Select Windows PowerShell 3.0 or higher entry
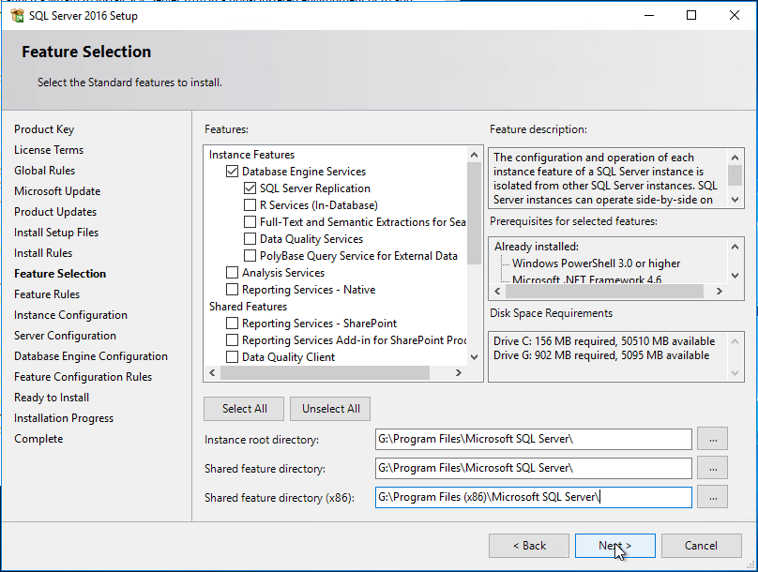 (x=596, y=263)
